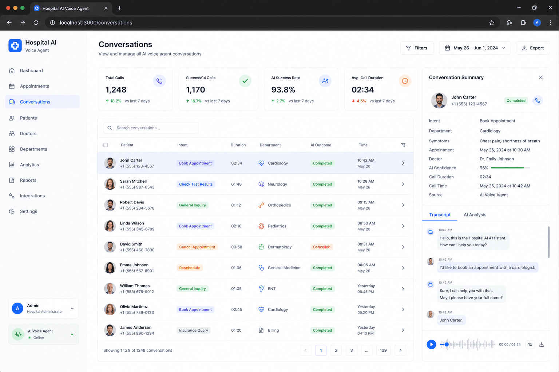Viewport: 559px width, 372px height.
Task: Click the table column filter icon
Action: coord(403,145)
